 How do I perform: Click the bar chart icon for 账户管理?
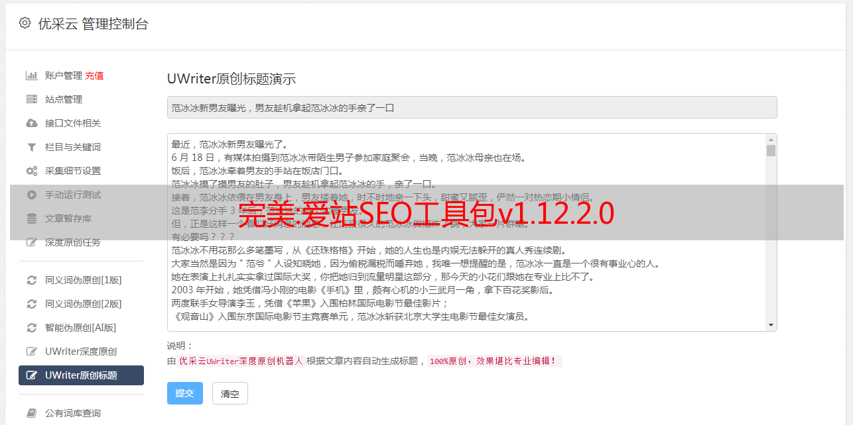coord(31,75)
